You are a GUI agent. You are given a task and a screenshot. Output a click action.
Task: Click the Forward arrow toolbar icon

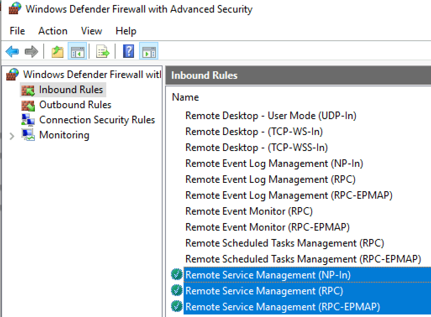pos(32,51)
